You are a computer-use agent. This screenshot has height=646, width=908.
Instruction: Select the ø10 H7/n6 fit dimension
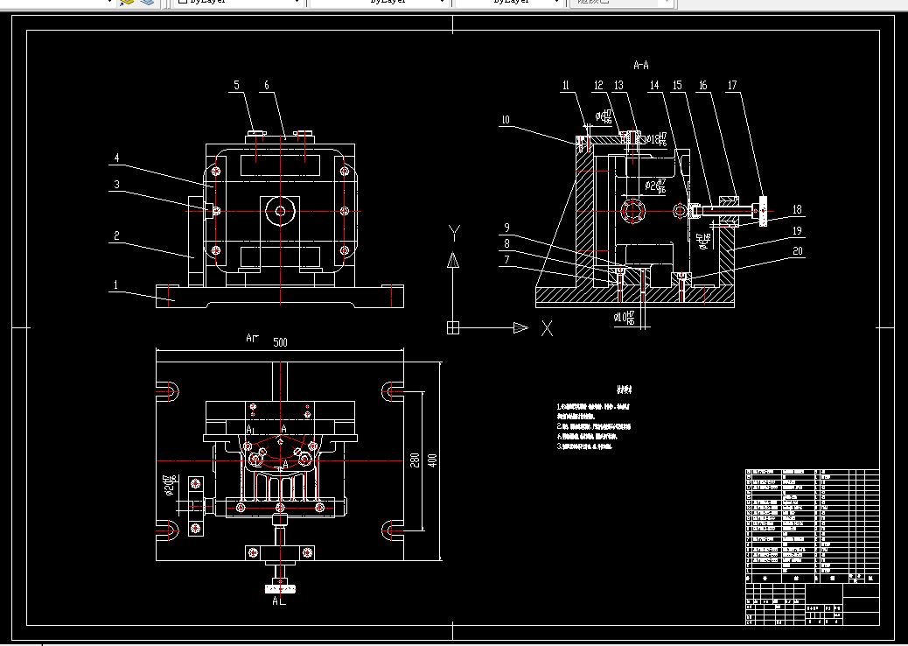coord(625,318)
